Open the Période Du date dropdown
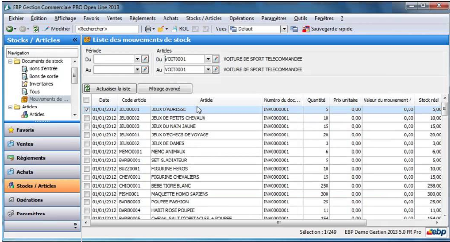 click(137, 59)
